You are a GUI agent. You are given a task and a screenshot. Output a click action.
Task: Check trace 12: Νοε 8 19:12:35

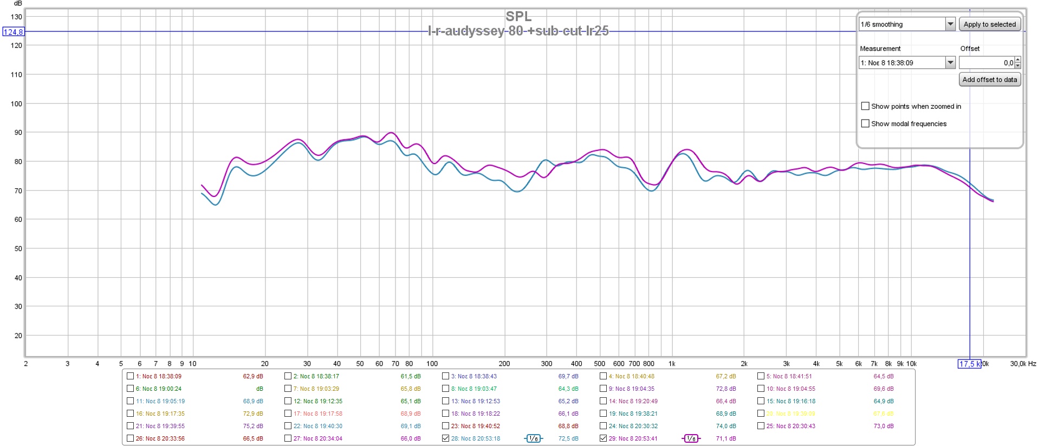click(288, 401)
